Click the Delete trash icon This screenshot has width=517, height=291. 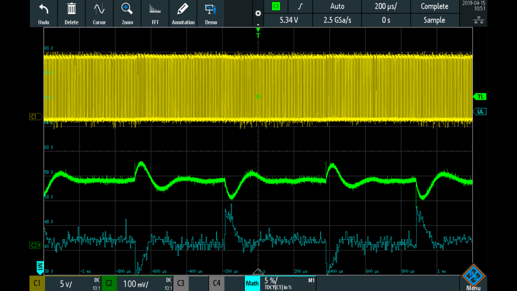coord(71,13)
